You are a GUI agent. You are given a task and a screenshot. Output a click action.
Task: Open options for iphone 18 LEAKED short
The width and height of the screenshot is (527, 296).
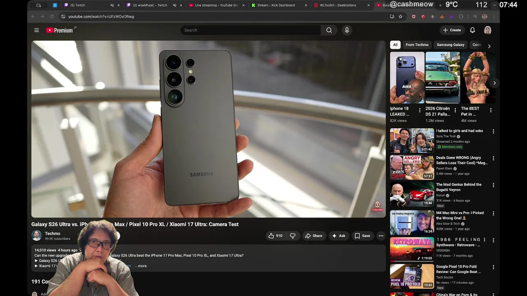(420, 110)
